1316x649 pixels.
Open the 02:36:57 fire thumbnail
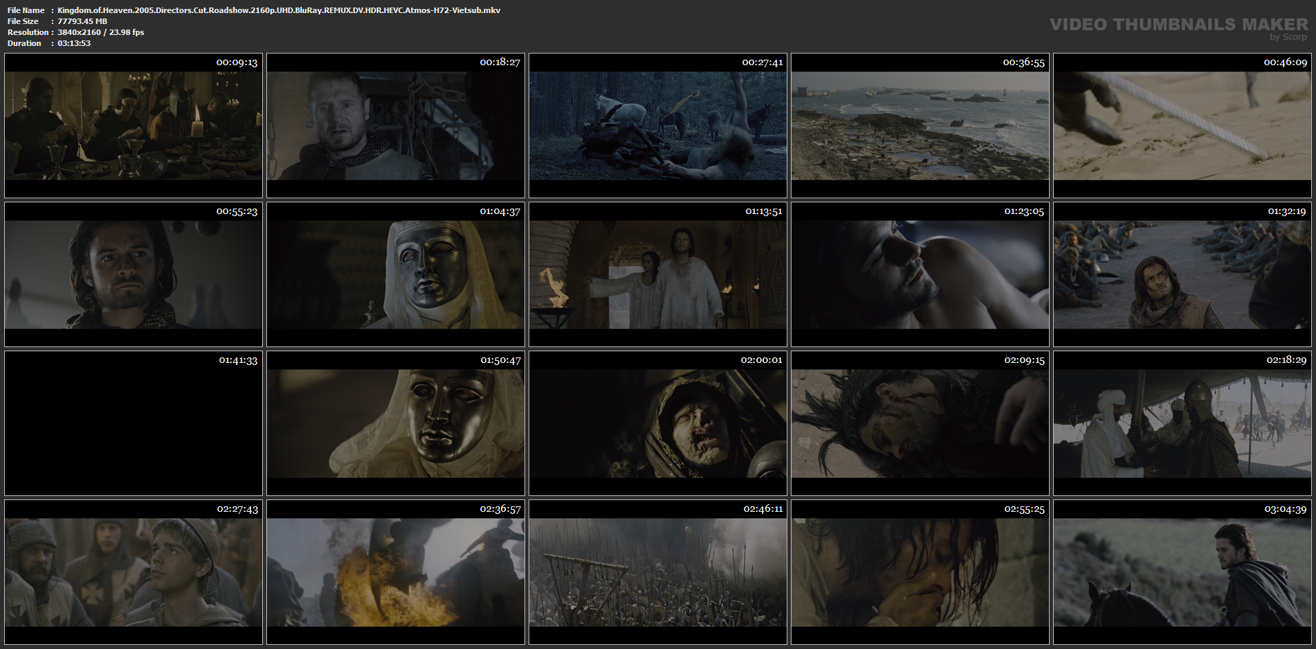[395, 572]
